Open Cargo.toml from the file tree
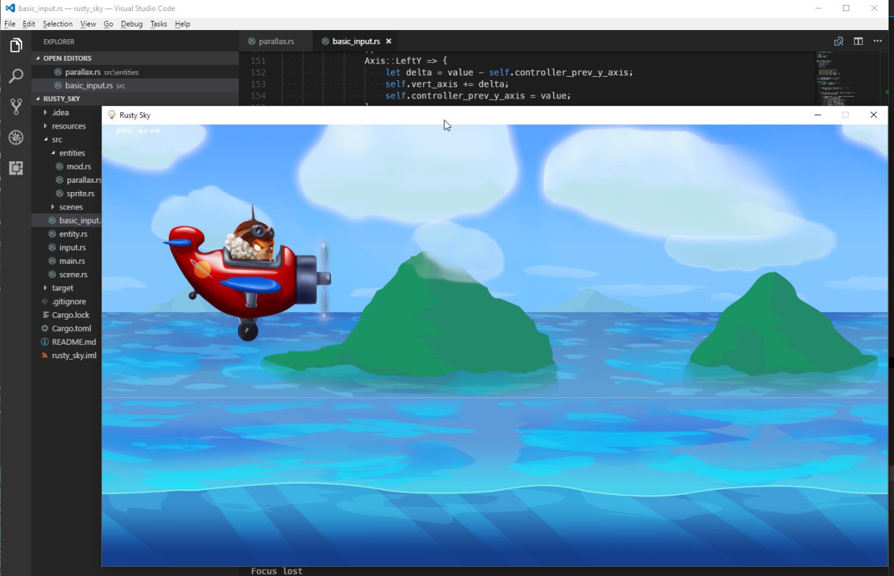The image size is (894, 576). pos(71,329)
